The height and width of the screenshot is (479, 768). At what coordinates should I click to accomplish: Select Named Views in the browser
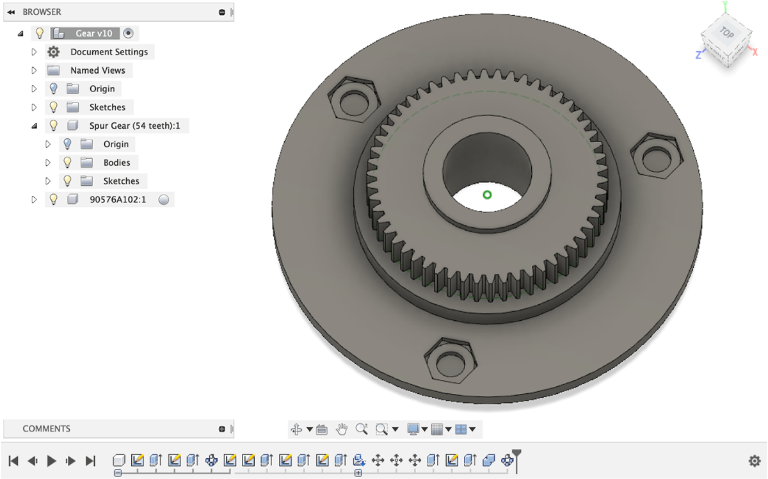97,70
